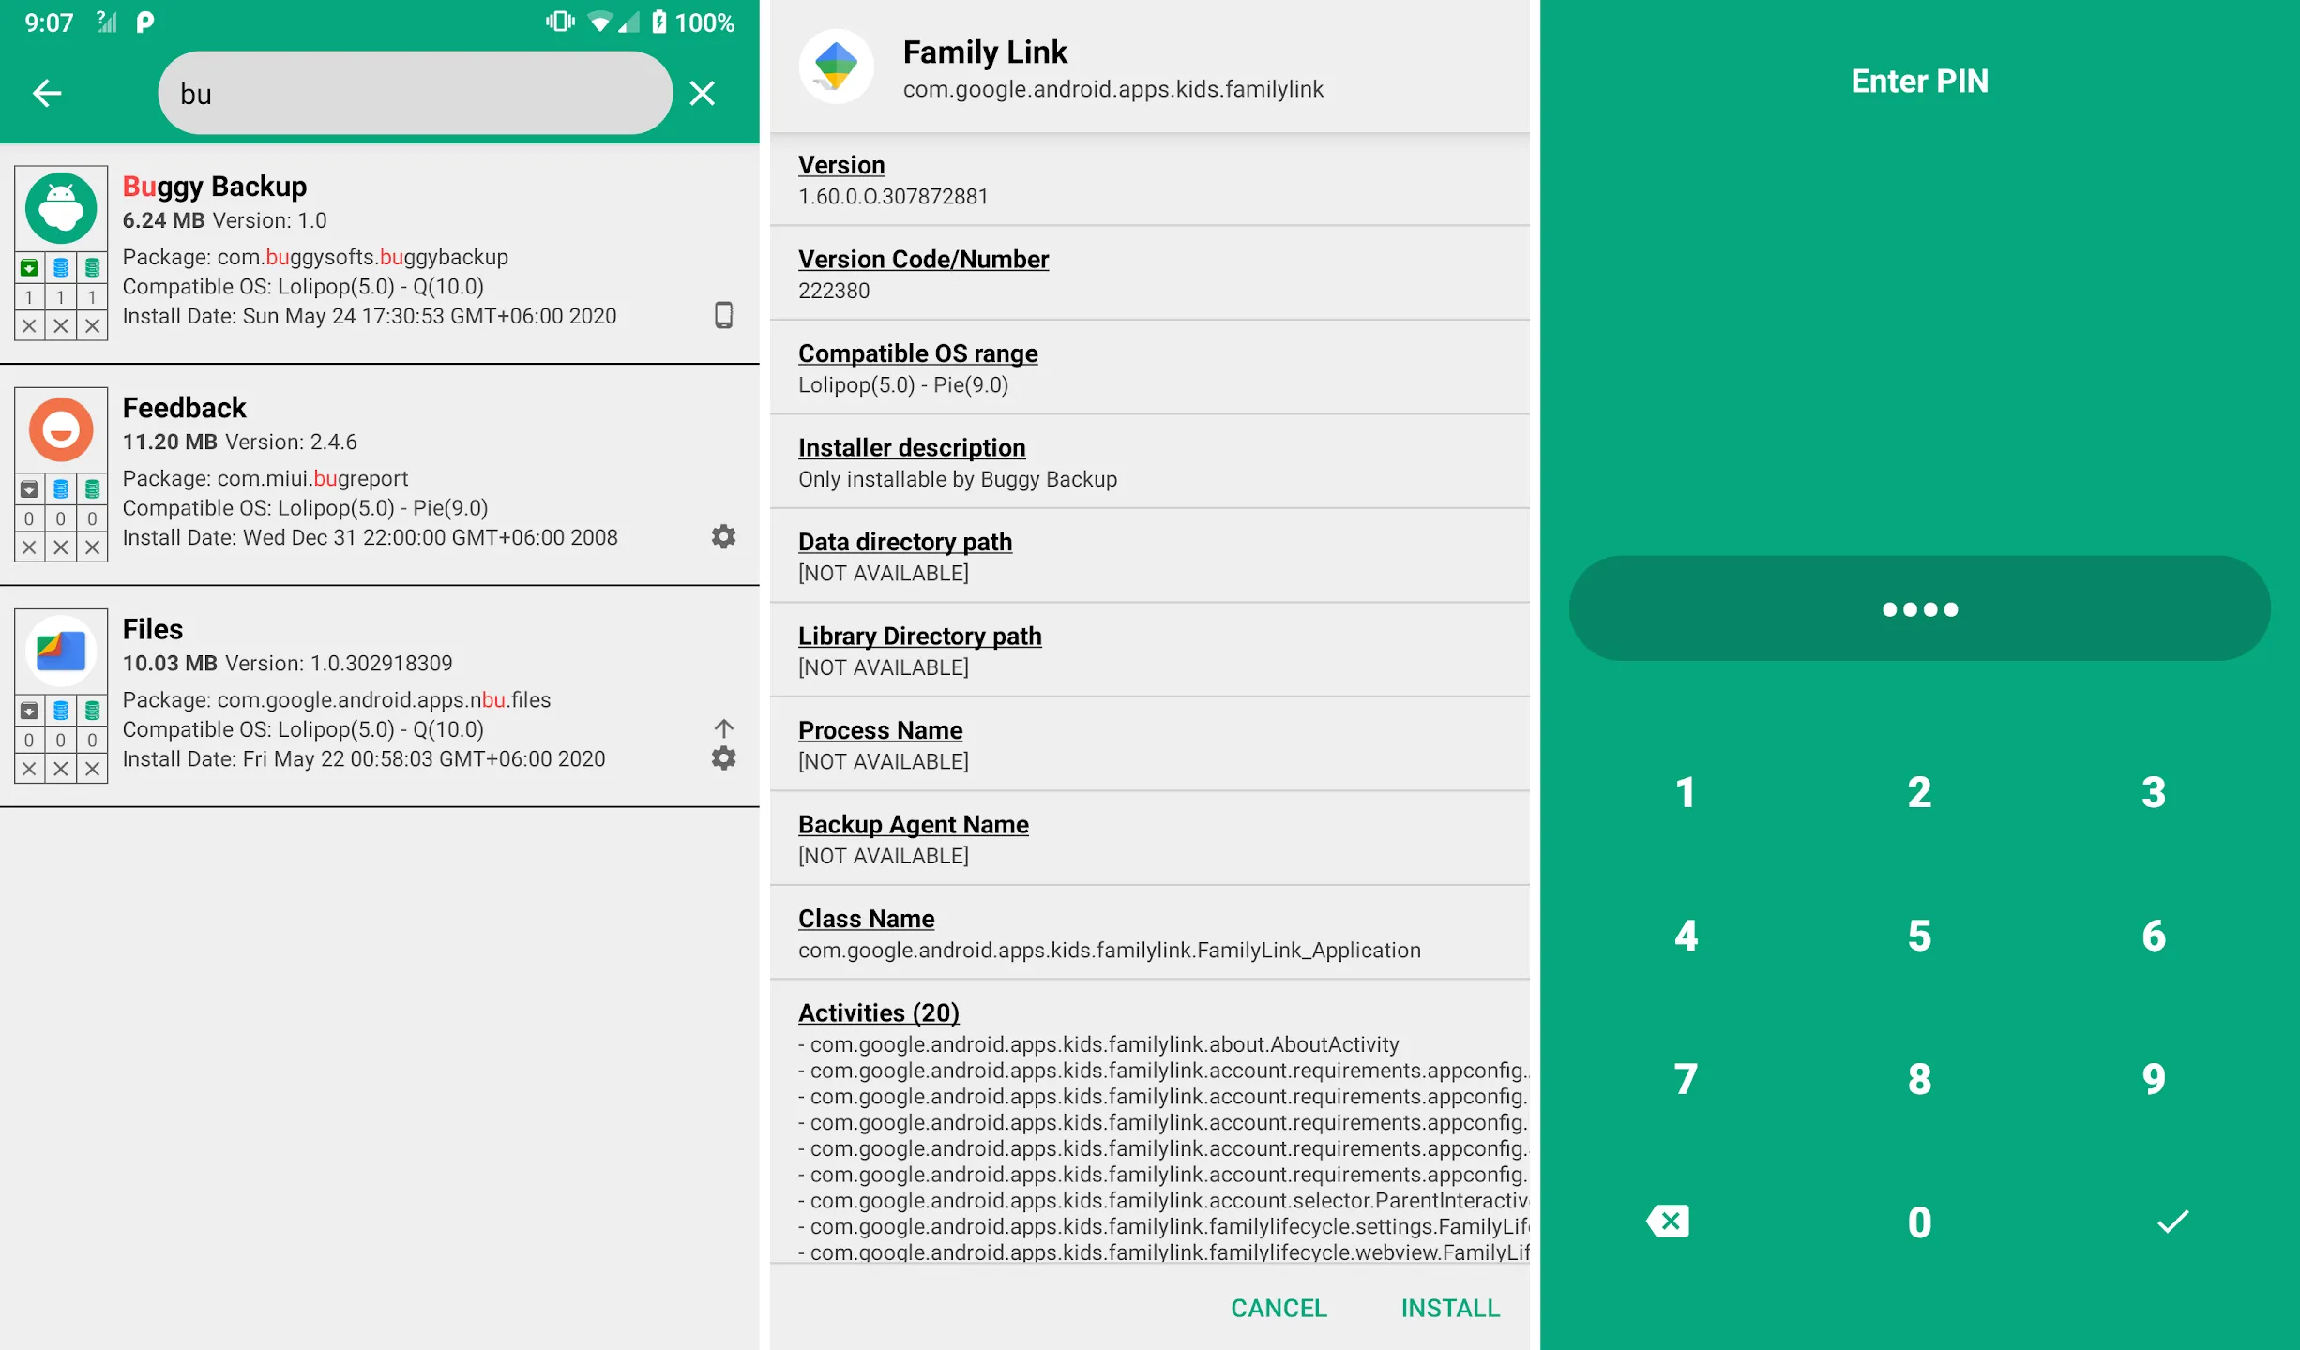
Task: Tap first X delete cell under Feedback
Action: point(29,547)
